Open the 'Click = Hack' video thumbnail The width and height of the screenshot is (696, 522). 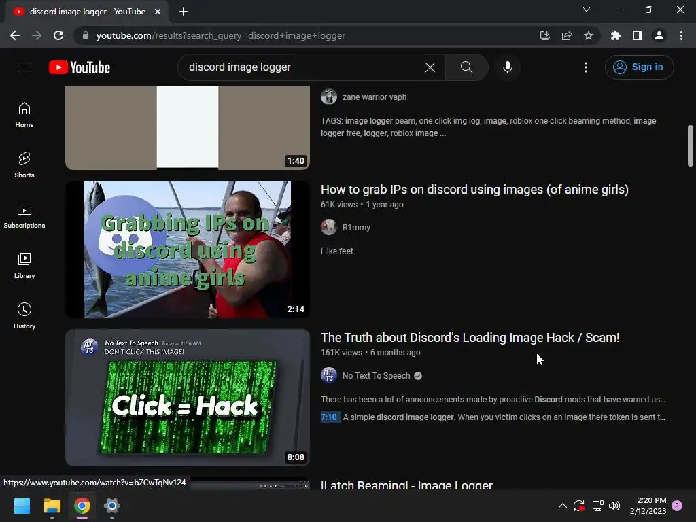tap(188, 397)
